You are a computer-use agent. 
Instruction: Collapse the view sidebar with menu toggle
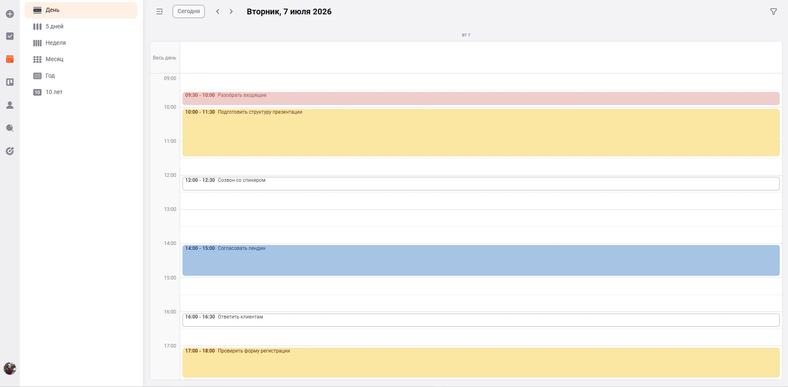(x=159, y=11)
